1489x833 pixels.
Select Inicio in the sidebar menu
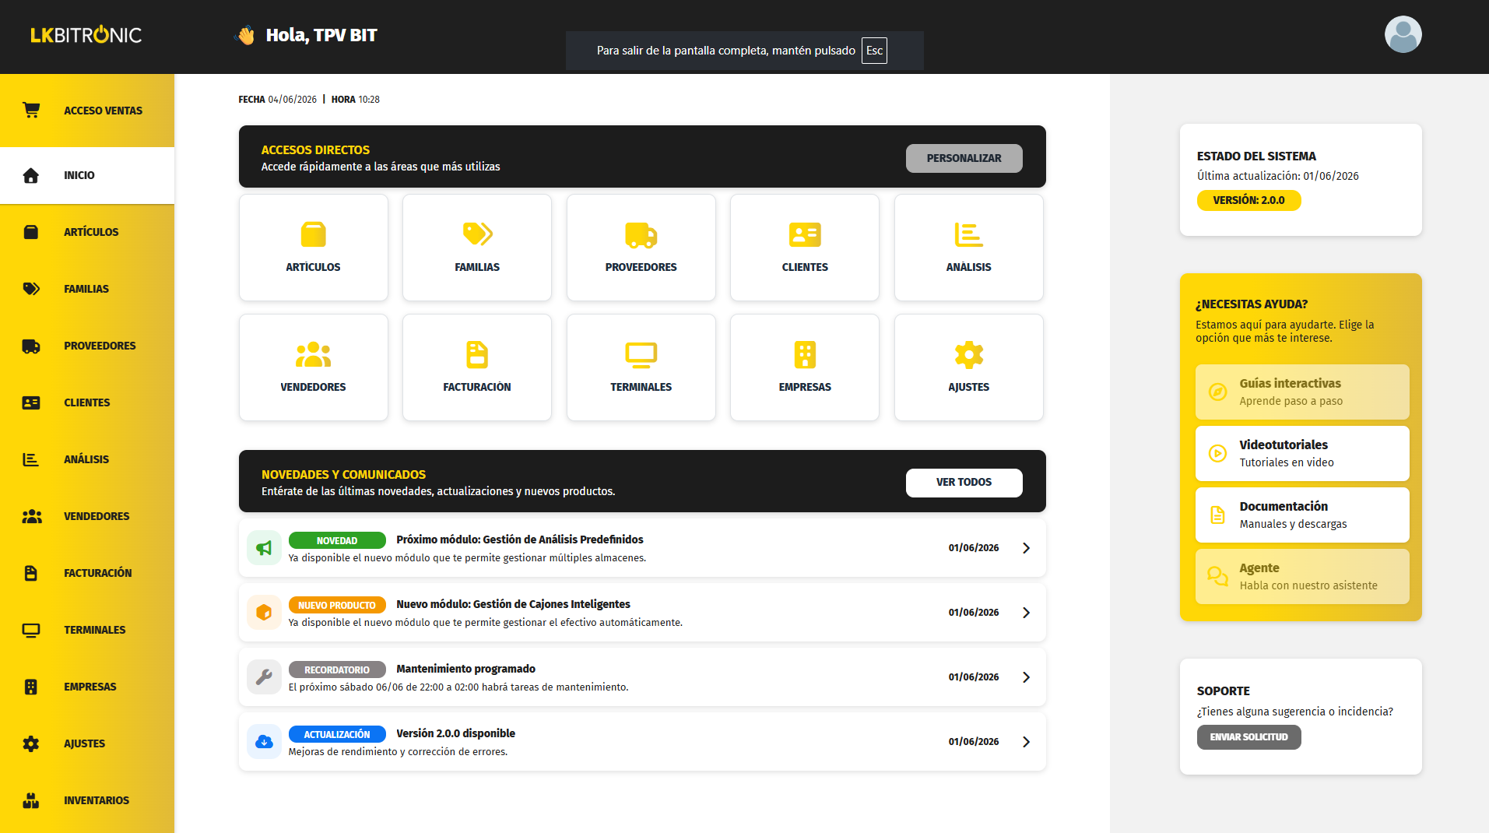click(87, 176)
